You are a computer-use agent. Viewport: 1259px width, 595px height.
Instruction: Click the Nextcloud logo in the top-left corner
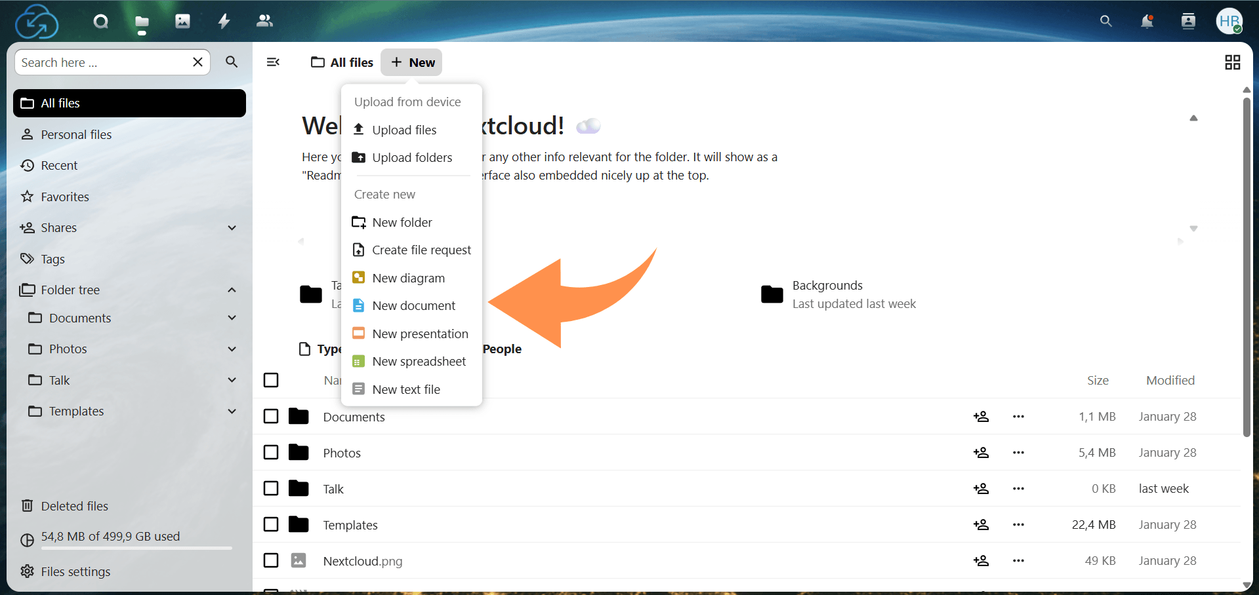point(36,21)
